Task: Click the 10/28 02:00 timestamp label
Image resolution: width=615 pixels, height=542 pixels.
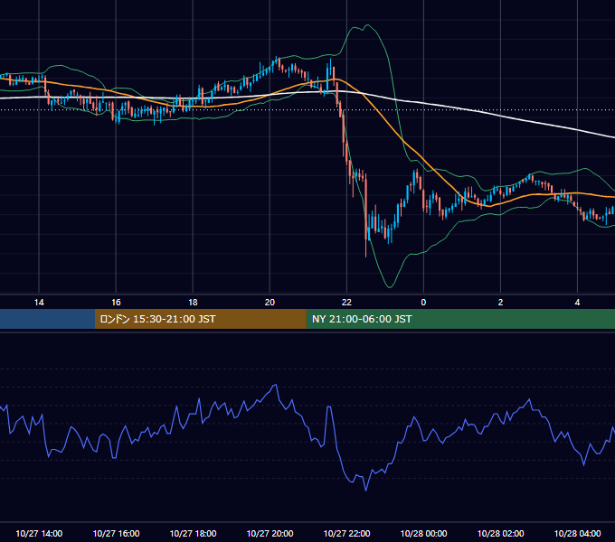Action: [x=500, y=533]
